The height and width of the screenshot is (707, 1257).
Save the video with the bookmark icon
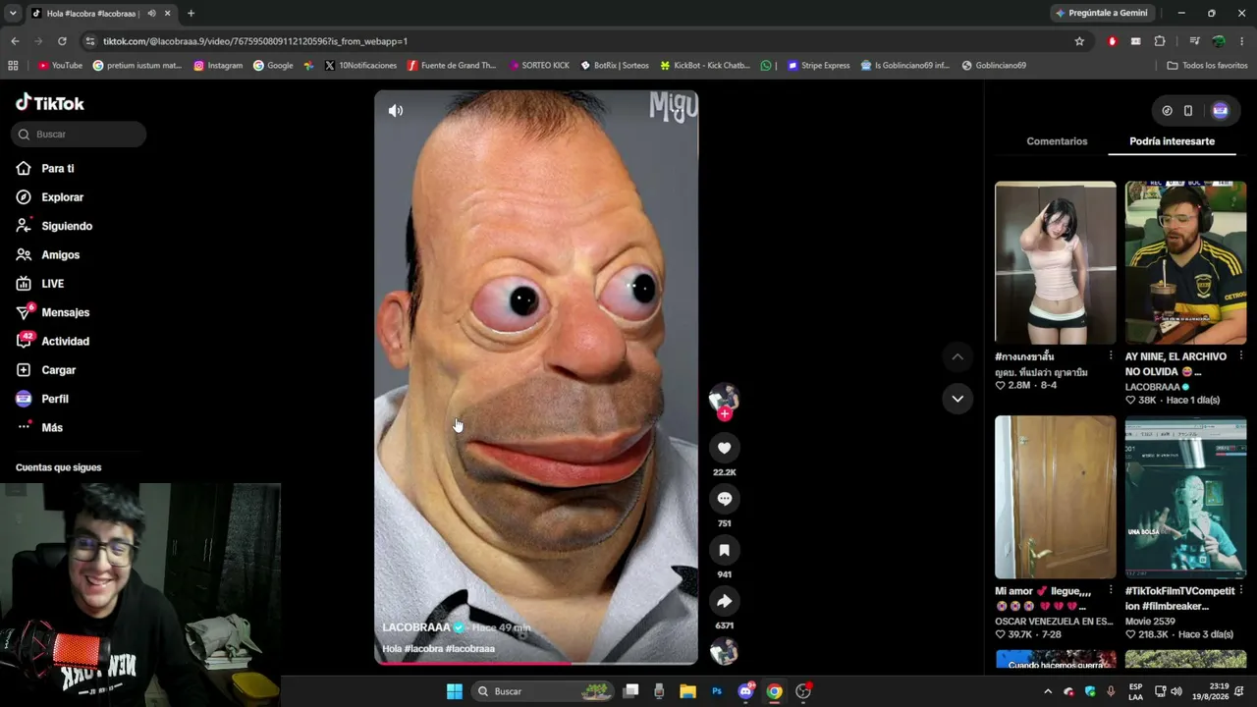point(725,550)
